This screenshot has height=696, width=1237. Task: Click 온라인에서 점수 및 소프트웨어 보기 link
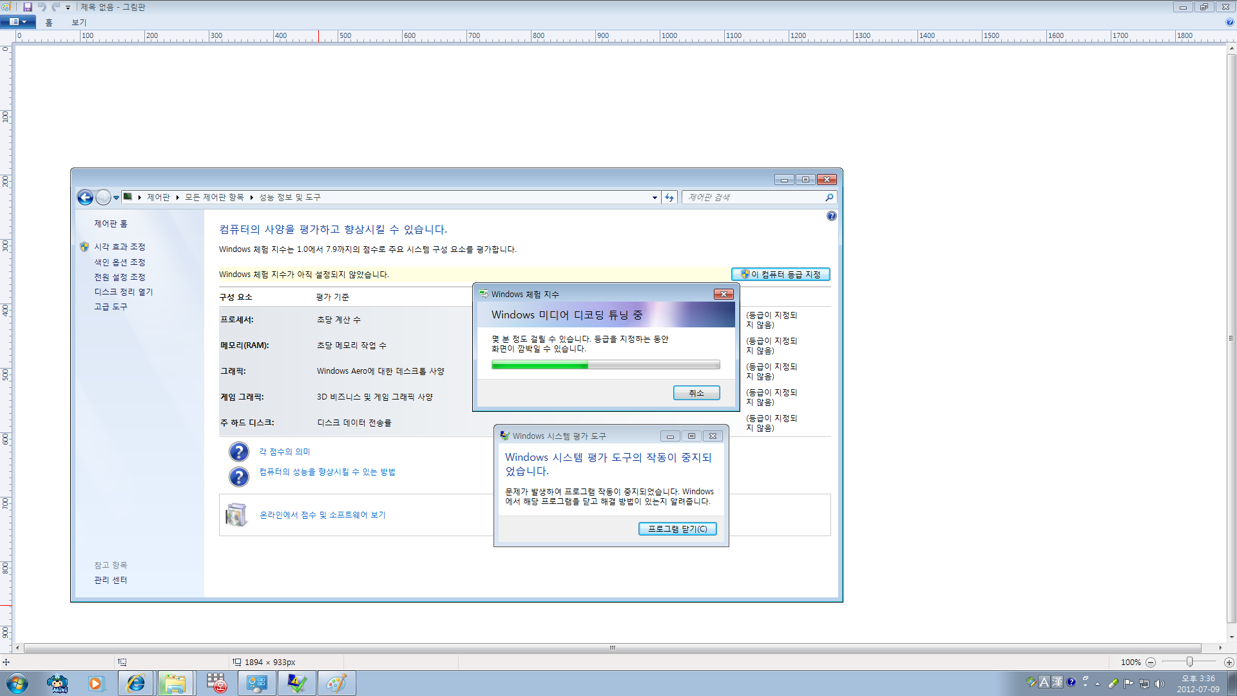tap(322, 515)
